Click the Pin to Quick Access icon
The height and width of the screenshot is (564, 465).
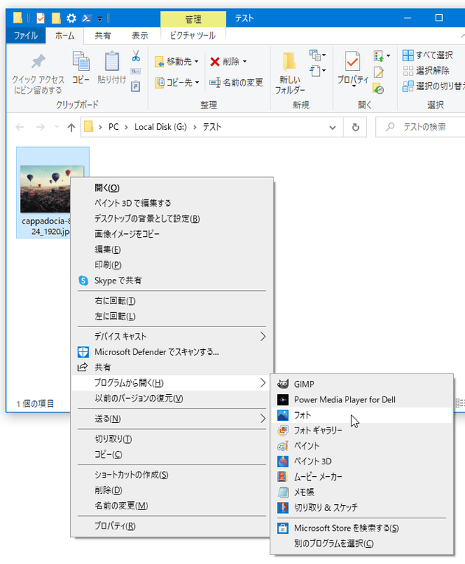tap(38, 62)
